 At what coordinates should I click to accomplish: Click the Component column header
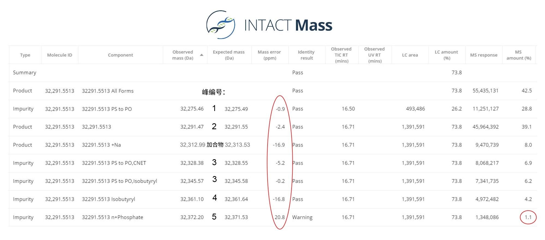(120, 55)
